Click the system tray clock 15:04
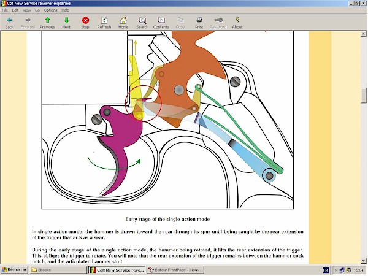 click(358, 270)
